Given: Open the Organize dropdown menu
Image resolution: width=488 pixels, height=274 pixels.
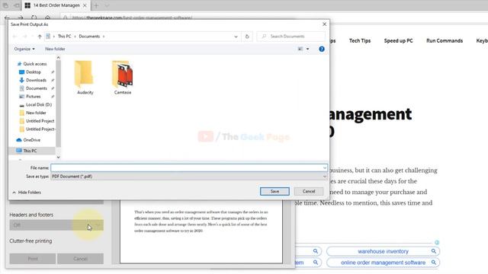Looking at the screenshot, I should point(24,49).
